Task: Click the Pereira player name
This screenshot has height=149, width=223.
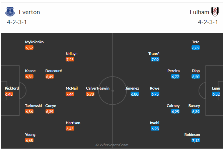Action: click(173, 71)
